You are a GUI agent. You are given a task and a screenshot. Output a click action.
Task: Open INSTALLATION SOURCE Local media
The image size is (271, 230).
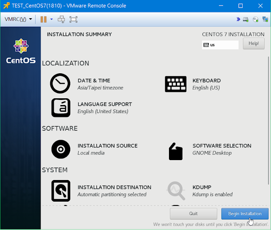108,149
